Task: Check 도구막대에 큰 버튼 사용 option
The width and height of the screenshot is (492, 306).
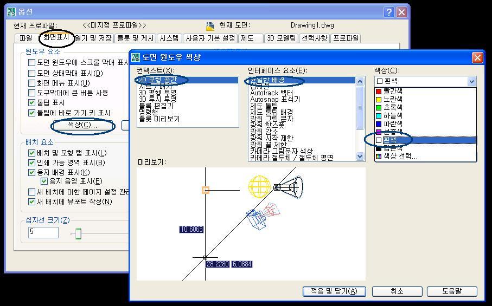Action: click(x=31, y=93)
